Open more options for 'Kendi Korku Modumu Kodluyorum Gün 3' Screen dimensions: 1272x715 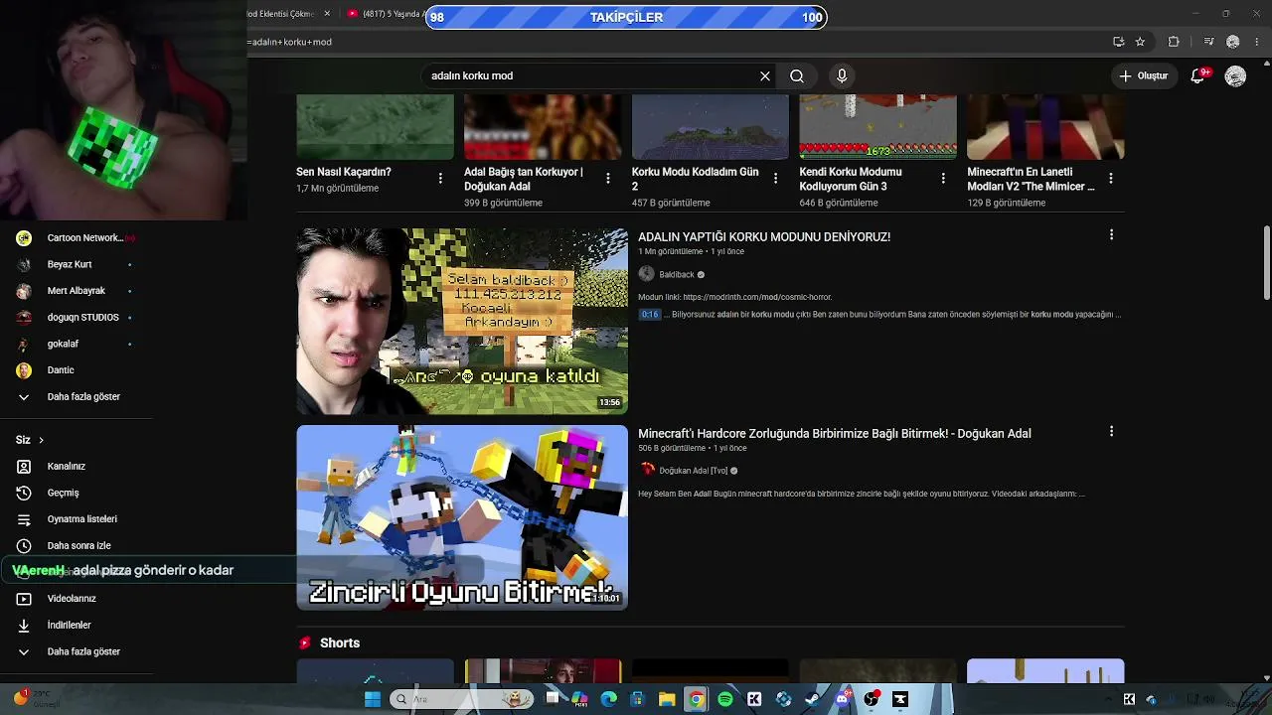(944, 178)
